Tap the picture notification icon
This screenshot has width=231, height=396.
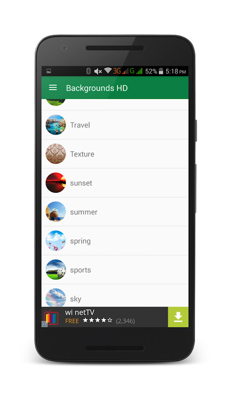pos(49,71)
